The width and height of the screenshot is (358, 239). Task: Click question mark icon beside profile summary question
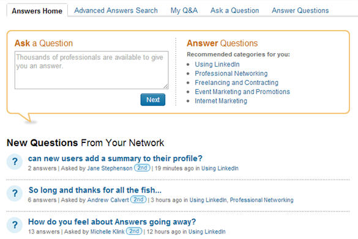point(15,162)
